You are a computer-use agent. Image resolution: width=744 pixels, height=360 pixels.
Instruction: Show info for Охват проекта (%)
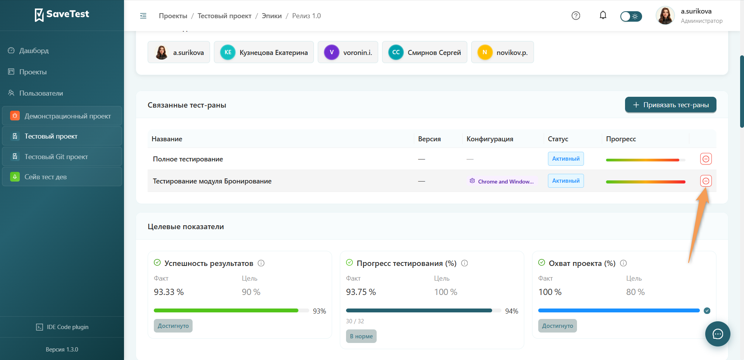(623, 263)
